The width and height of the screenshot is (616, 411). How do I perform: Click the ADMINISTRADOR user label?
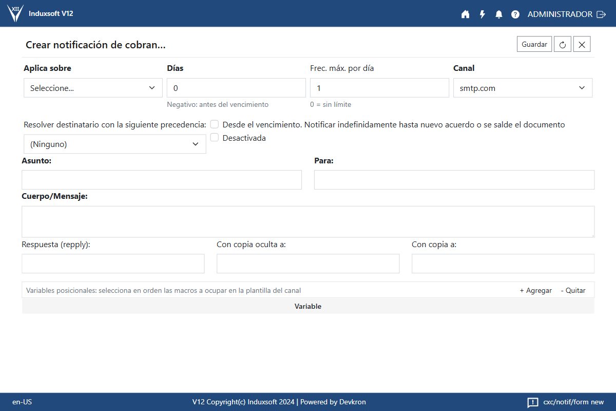pos(560,14)
